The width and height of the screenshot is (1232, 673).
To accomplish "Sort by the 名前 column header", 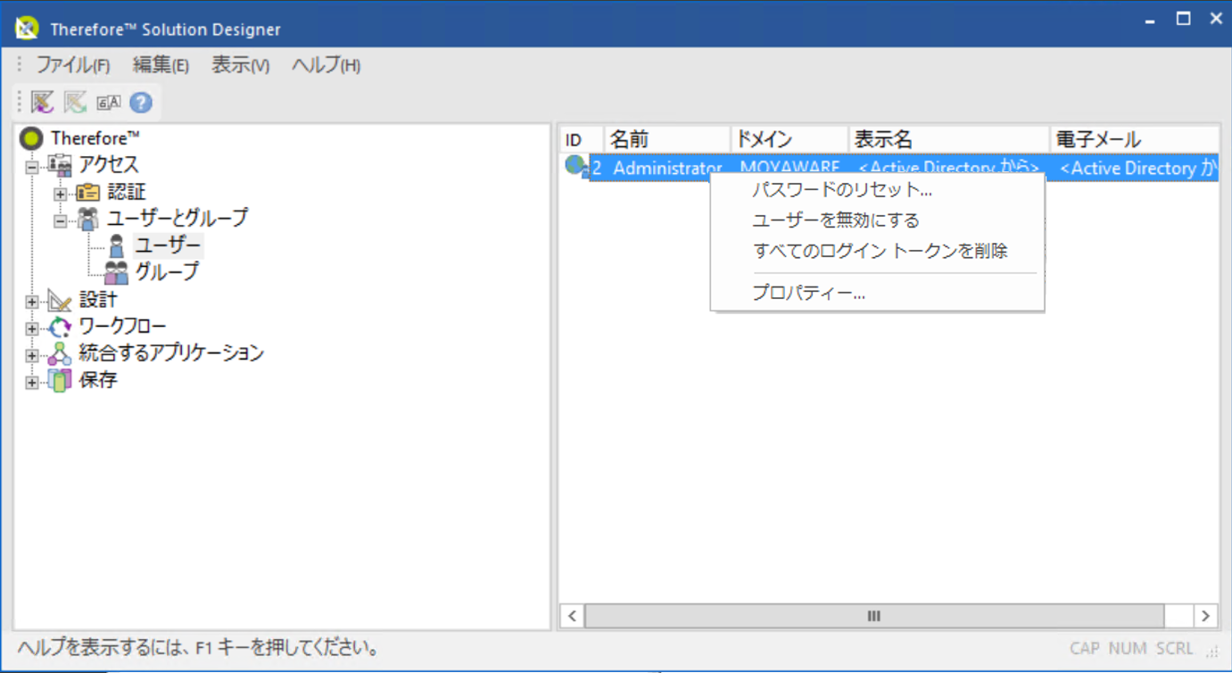I will click(666, 140).
